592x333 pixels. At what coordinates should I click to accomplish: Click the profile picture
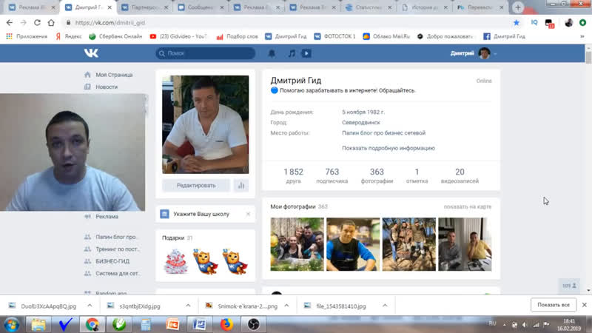pyautogui.click(x=206, y=124)
